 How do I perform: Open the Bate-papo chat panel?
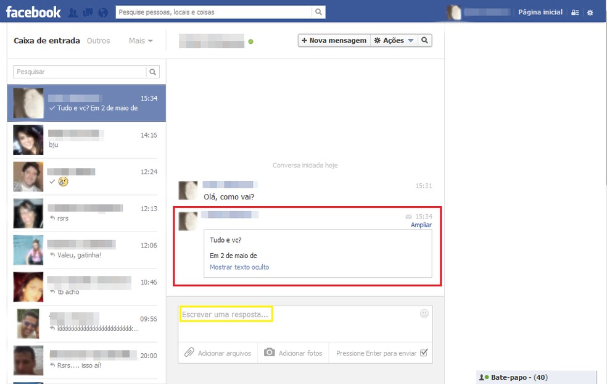[515, 377]
